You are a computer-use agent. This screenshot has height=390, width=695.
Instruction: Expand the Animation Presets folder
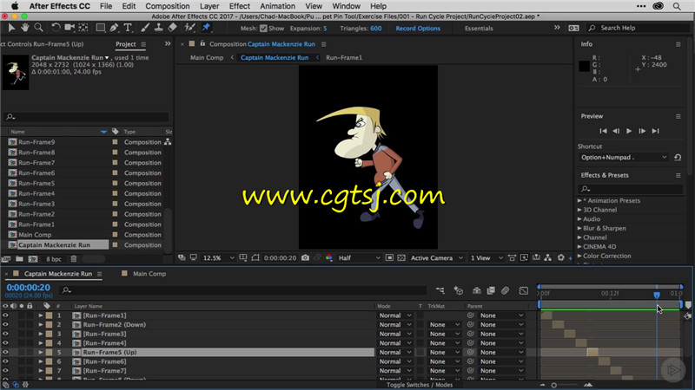coord(579,201)
